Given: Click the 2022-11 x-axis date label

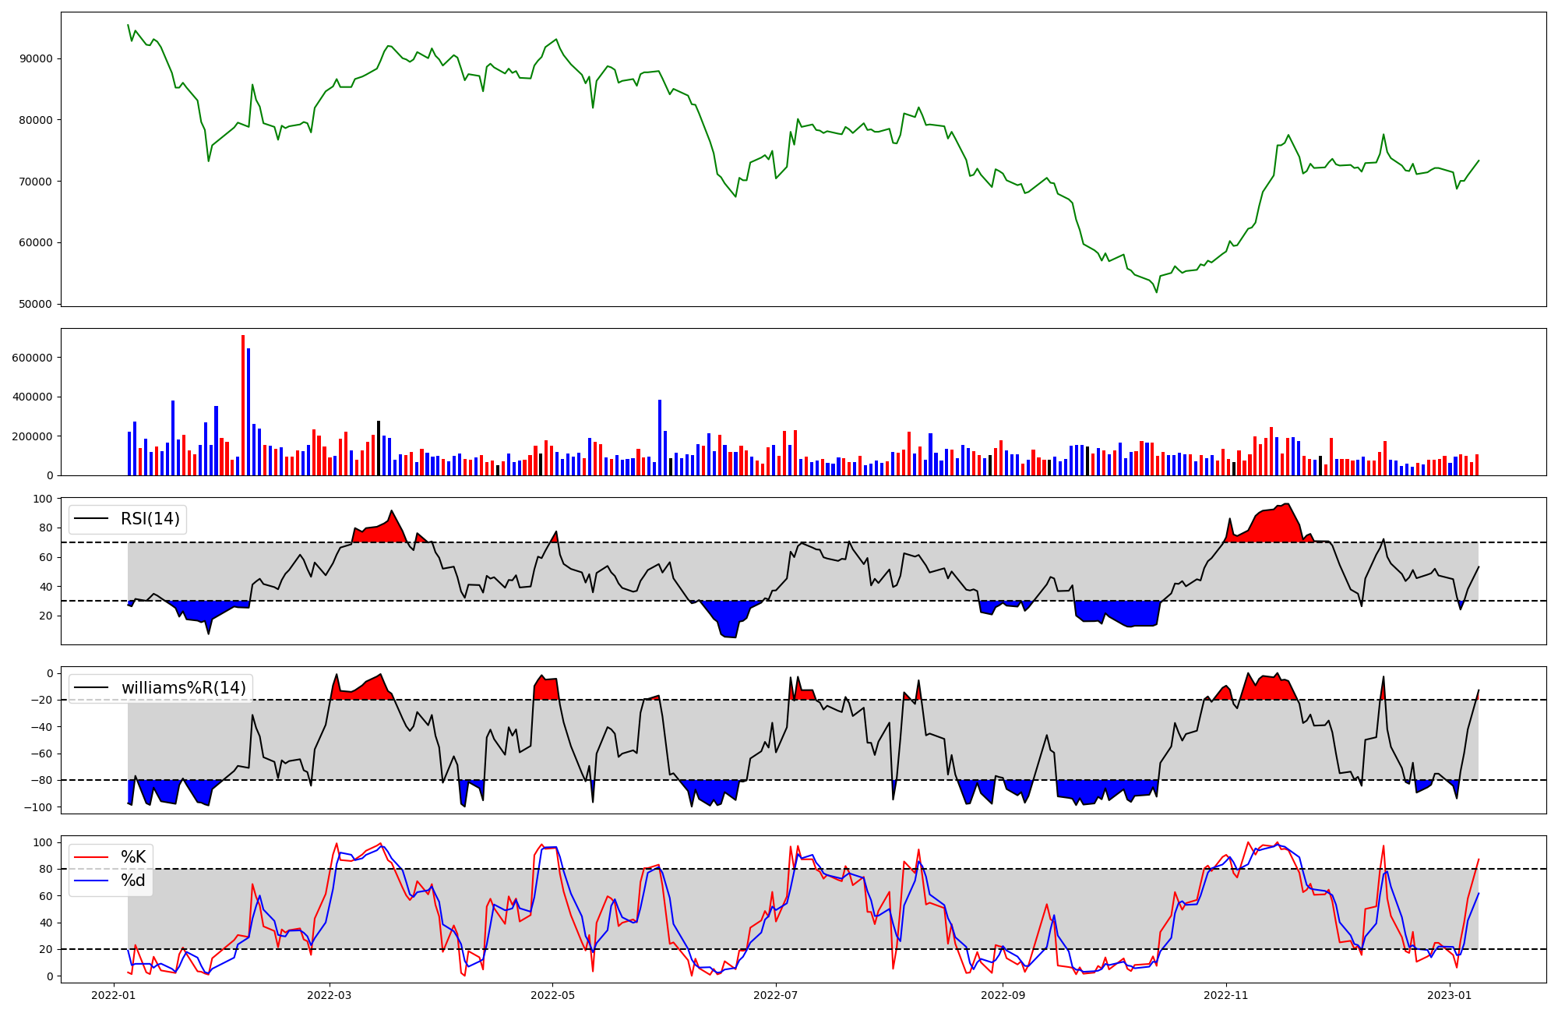Looking at the screenshot, I should pyautogui.click(x=1226, y=995).
